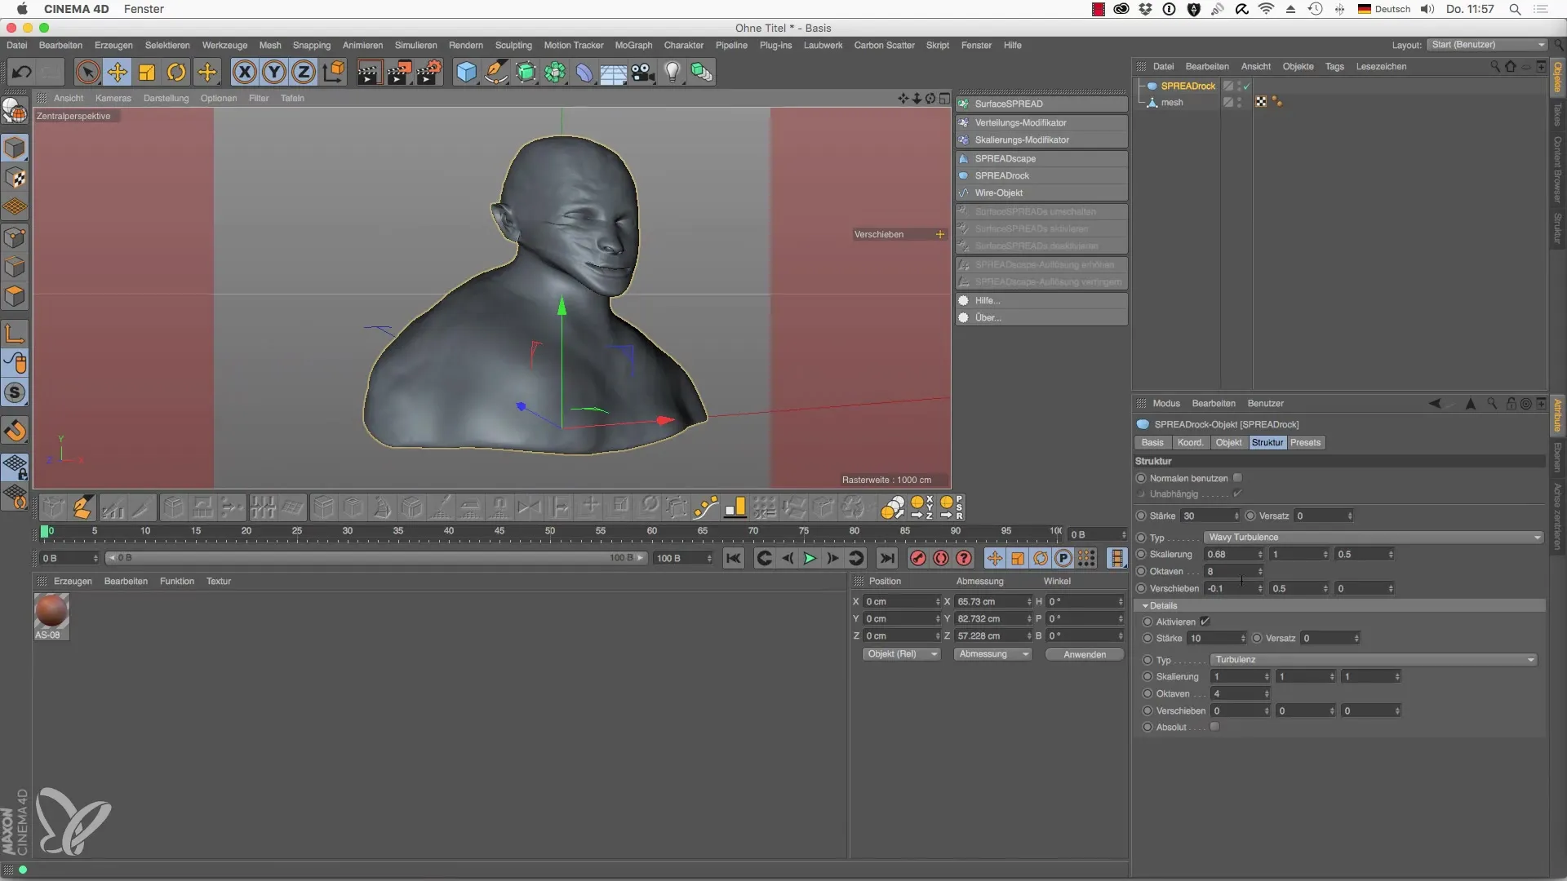Toggle SPREADrock enable green checkmark

click(1246, 86)
